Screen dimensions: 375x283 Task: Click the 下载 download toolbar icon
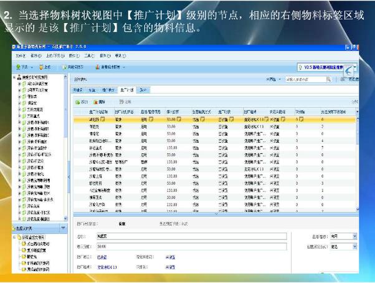coord(18,67)
